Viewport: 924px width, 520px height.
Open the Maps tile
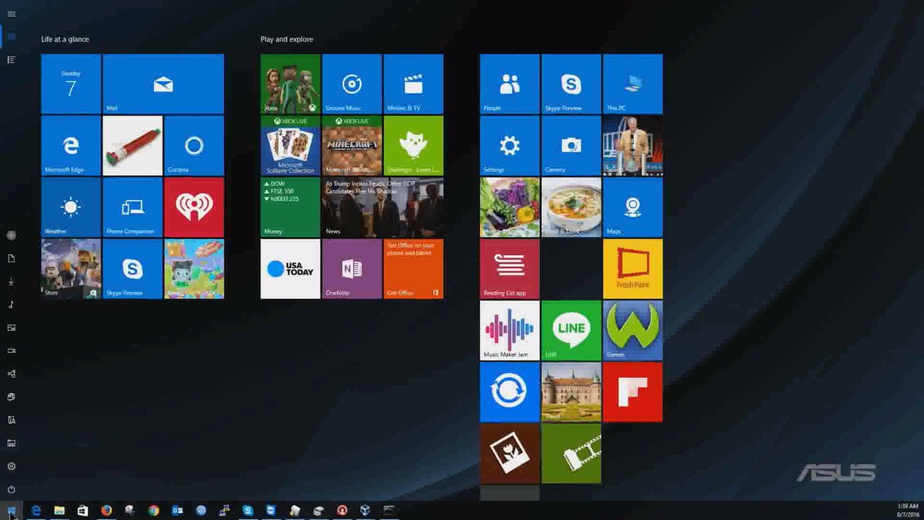(x=633, y=207)
